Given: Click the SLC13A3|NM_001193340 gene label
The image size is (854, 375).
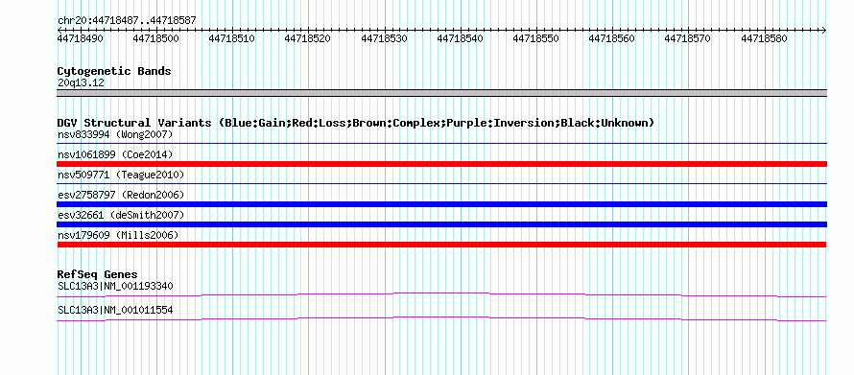Looking at the screenshot, I should pyautogui.click(x=115, y=286).
